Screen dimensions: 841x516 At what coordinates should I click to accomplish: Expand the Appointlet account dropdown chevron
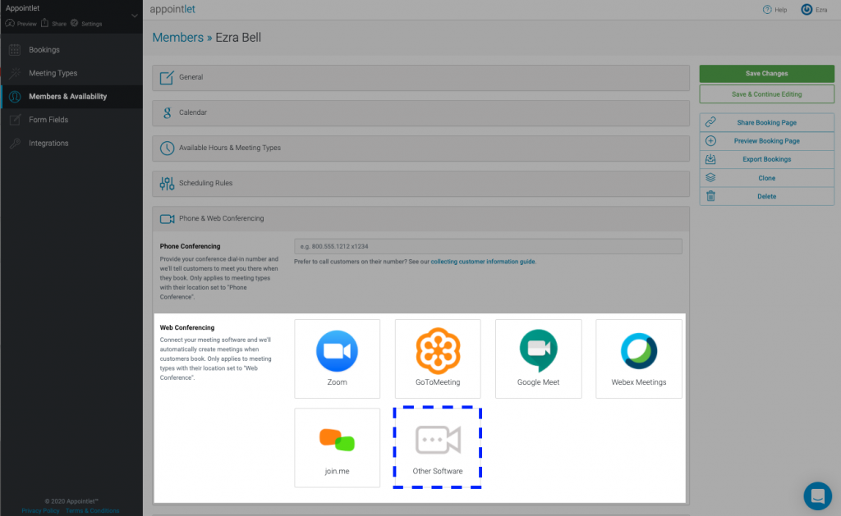click(135, 16)
